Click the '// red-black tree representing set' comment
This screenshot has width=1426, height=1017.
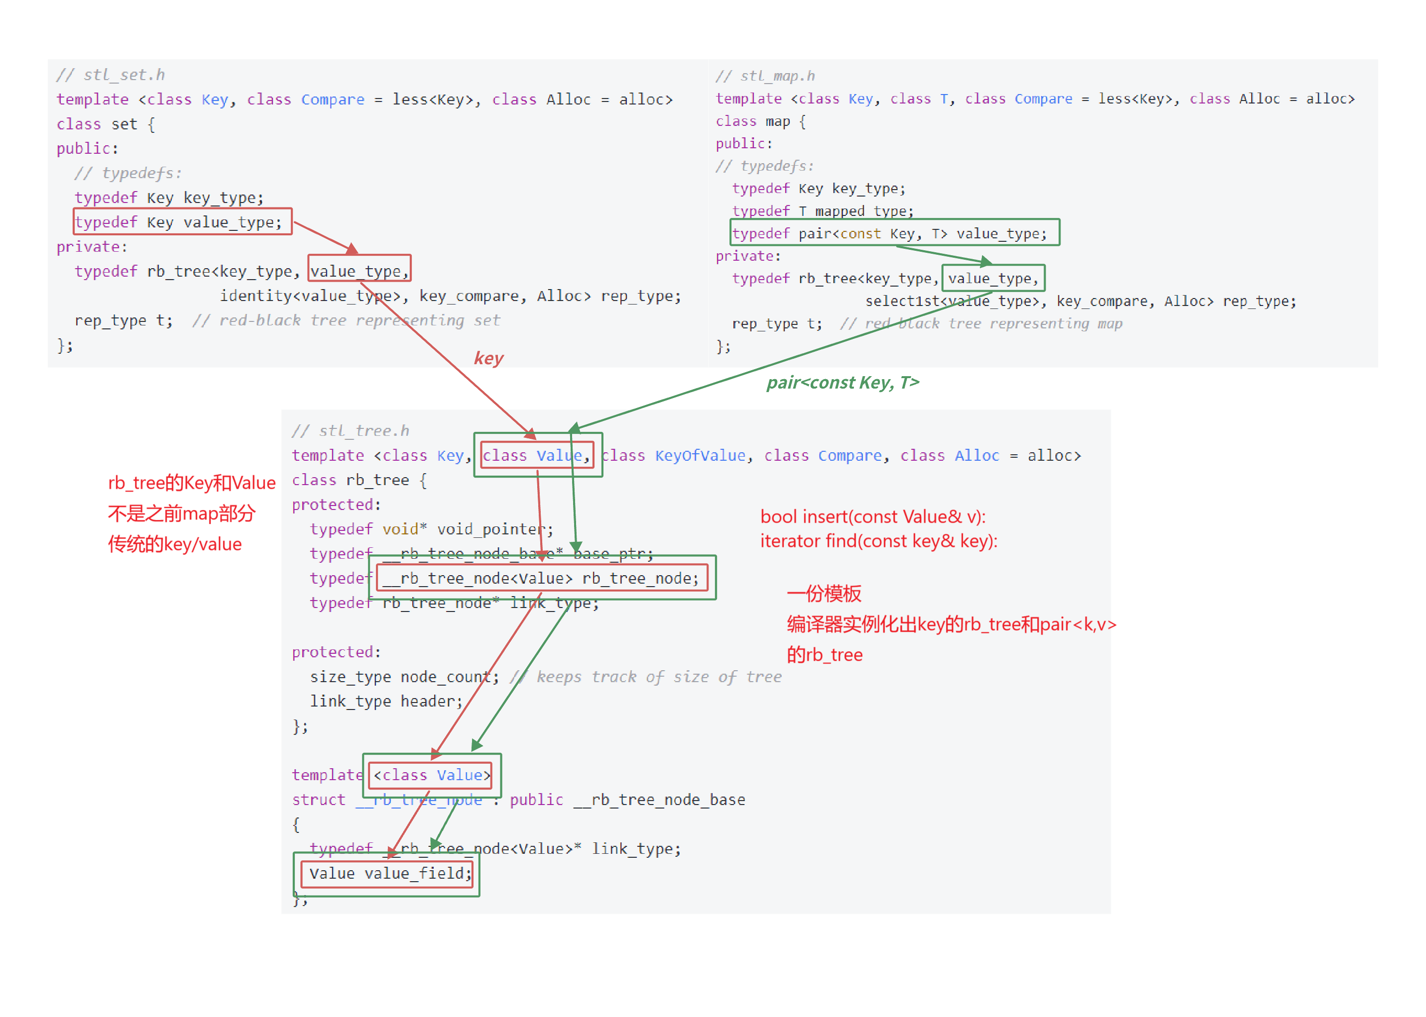click(x=347, y=320)
